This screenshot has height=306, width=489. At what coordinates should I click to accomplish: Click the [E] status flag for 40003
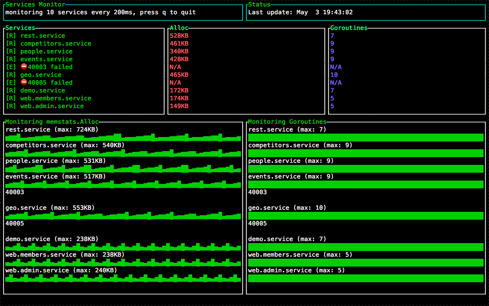pos(11,67)
